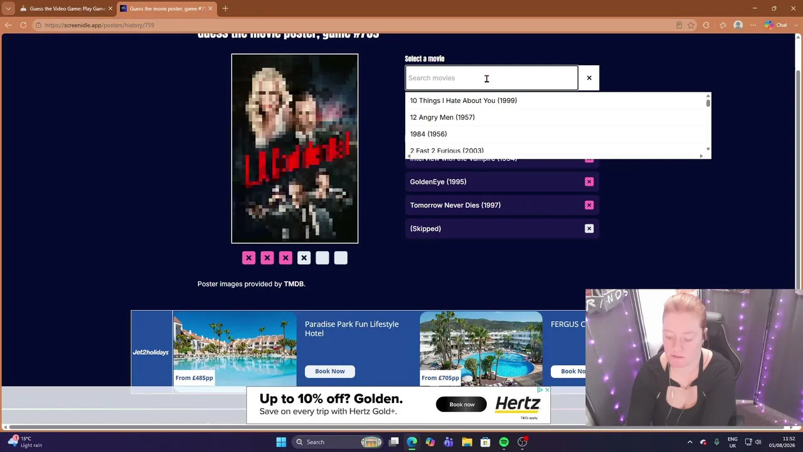803x452 pixels.
Task: Bookmark this page with the star icon
Action: point(691,25)
